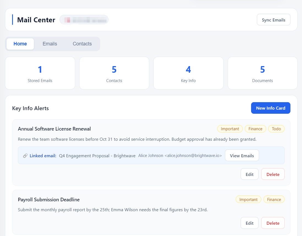Edit the Annual Software License Renewal card
302x236 pixels.
tap(249, 174)
